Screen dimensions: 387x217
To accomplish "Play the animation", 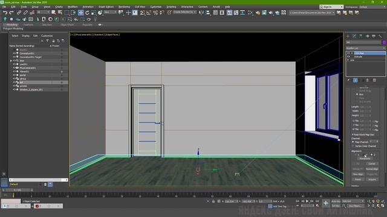I will tap(307, 201).
